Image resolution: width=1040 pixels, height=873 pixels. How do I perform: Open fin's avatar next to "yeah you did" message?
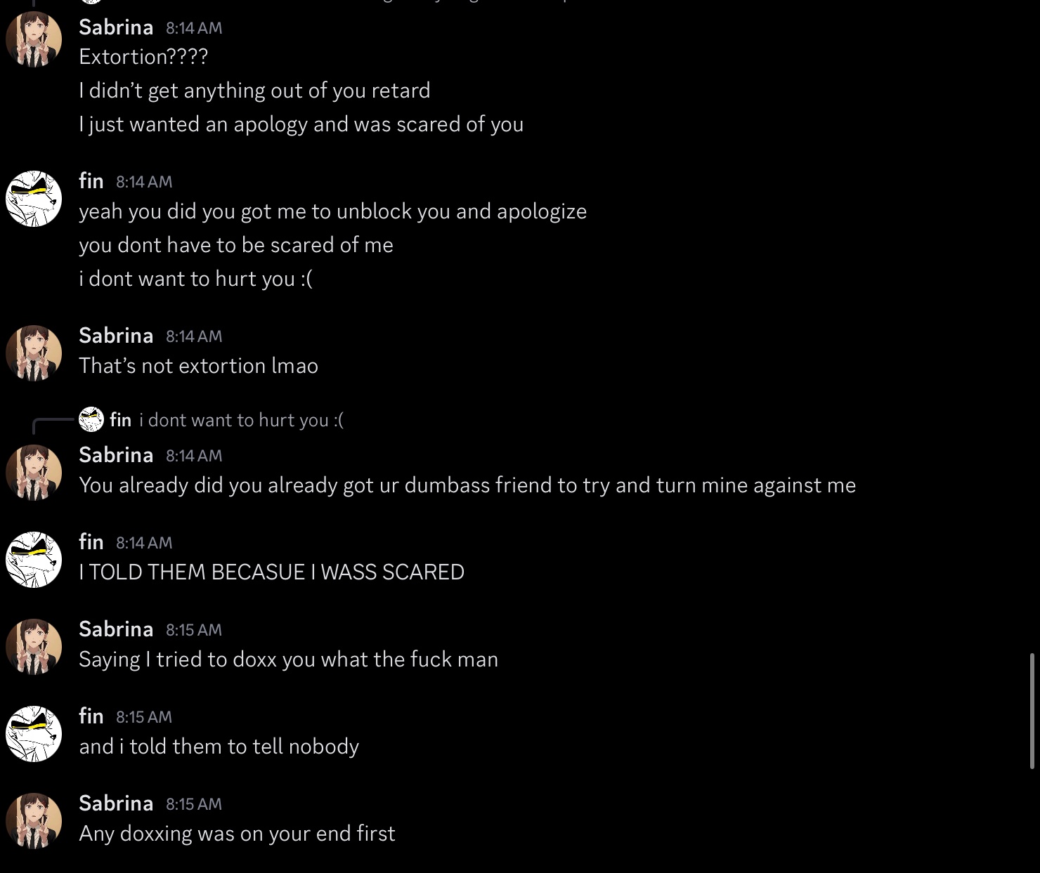coord(34,199)
